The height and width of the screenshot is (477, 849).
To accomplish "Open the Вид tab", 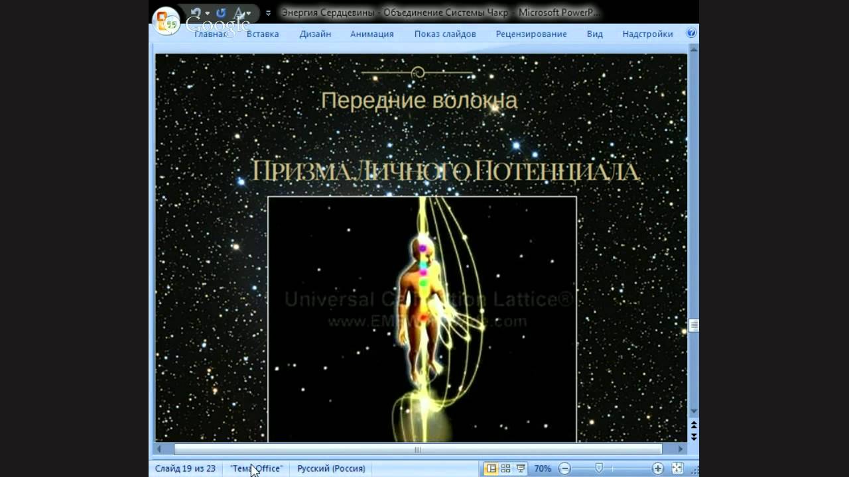I will click(x=595, y=34).
